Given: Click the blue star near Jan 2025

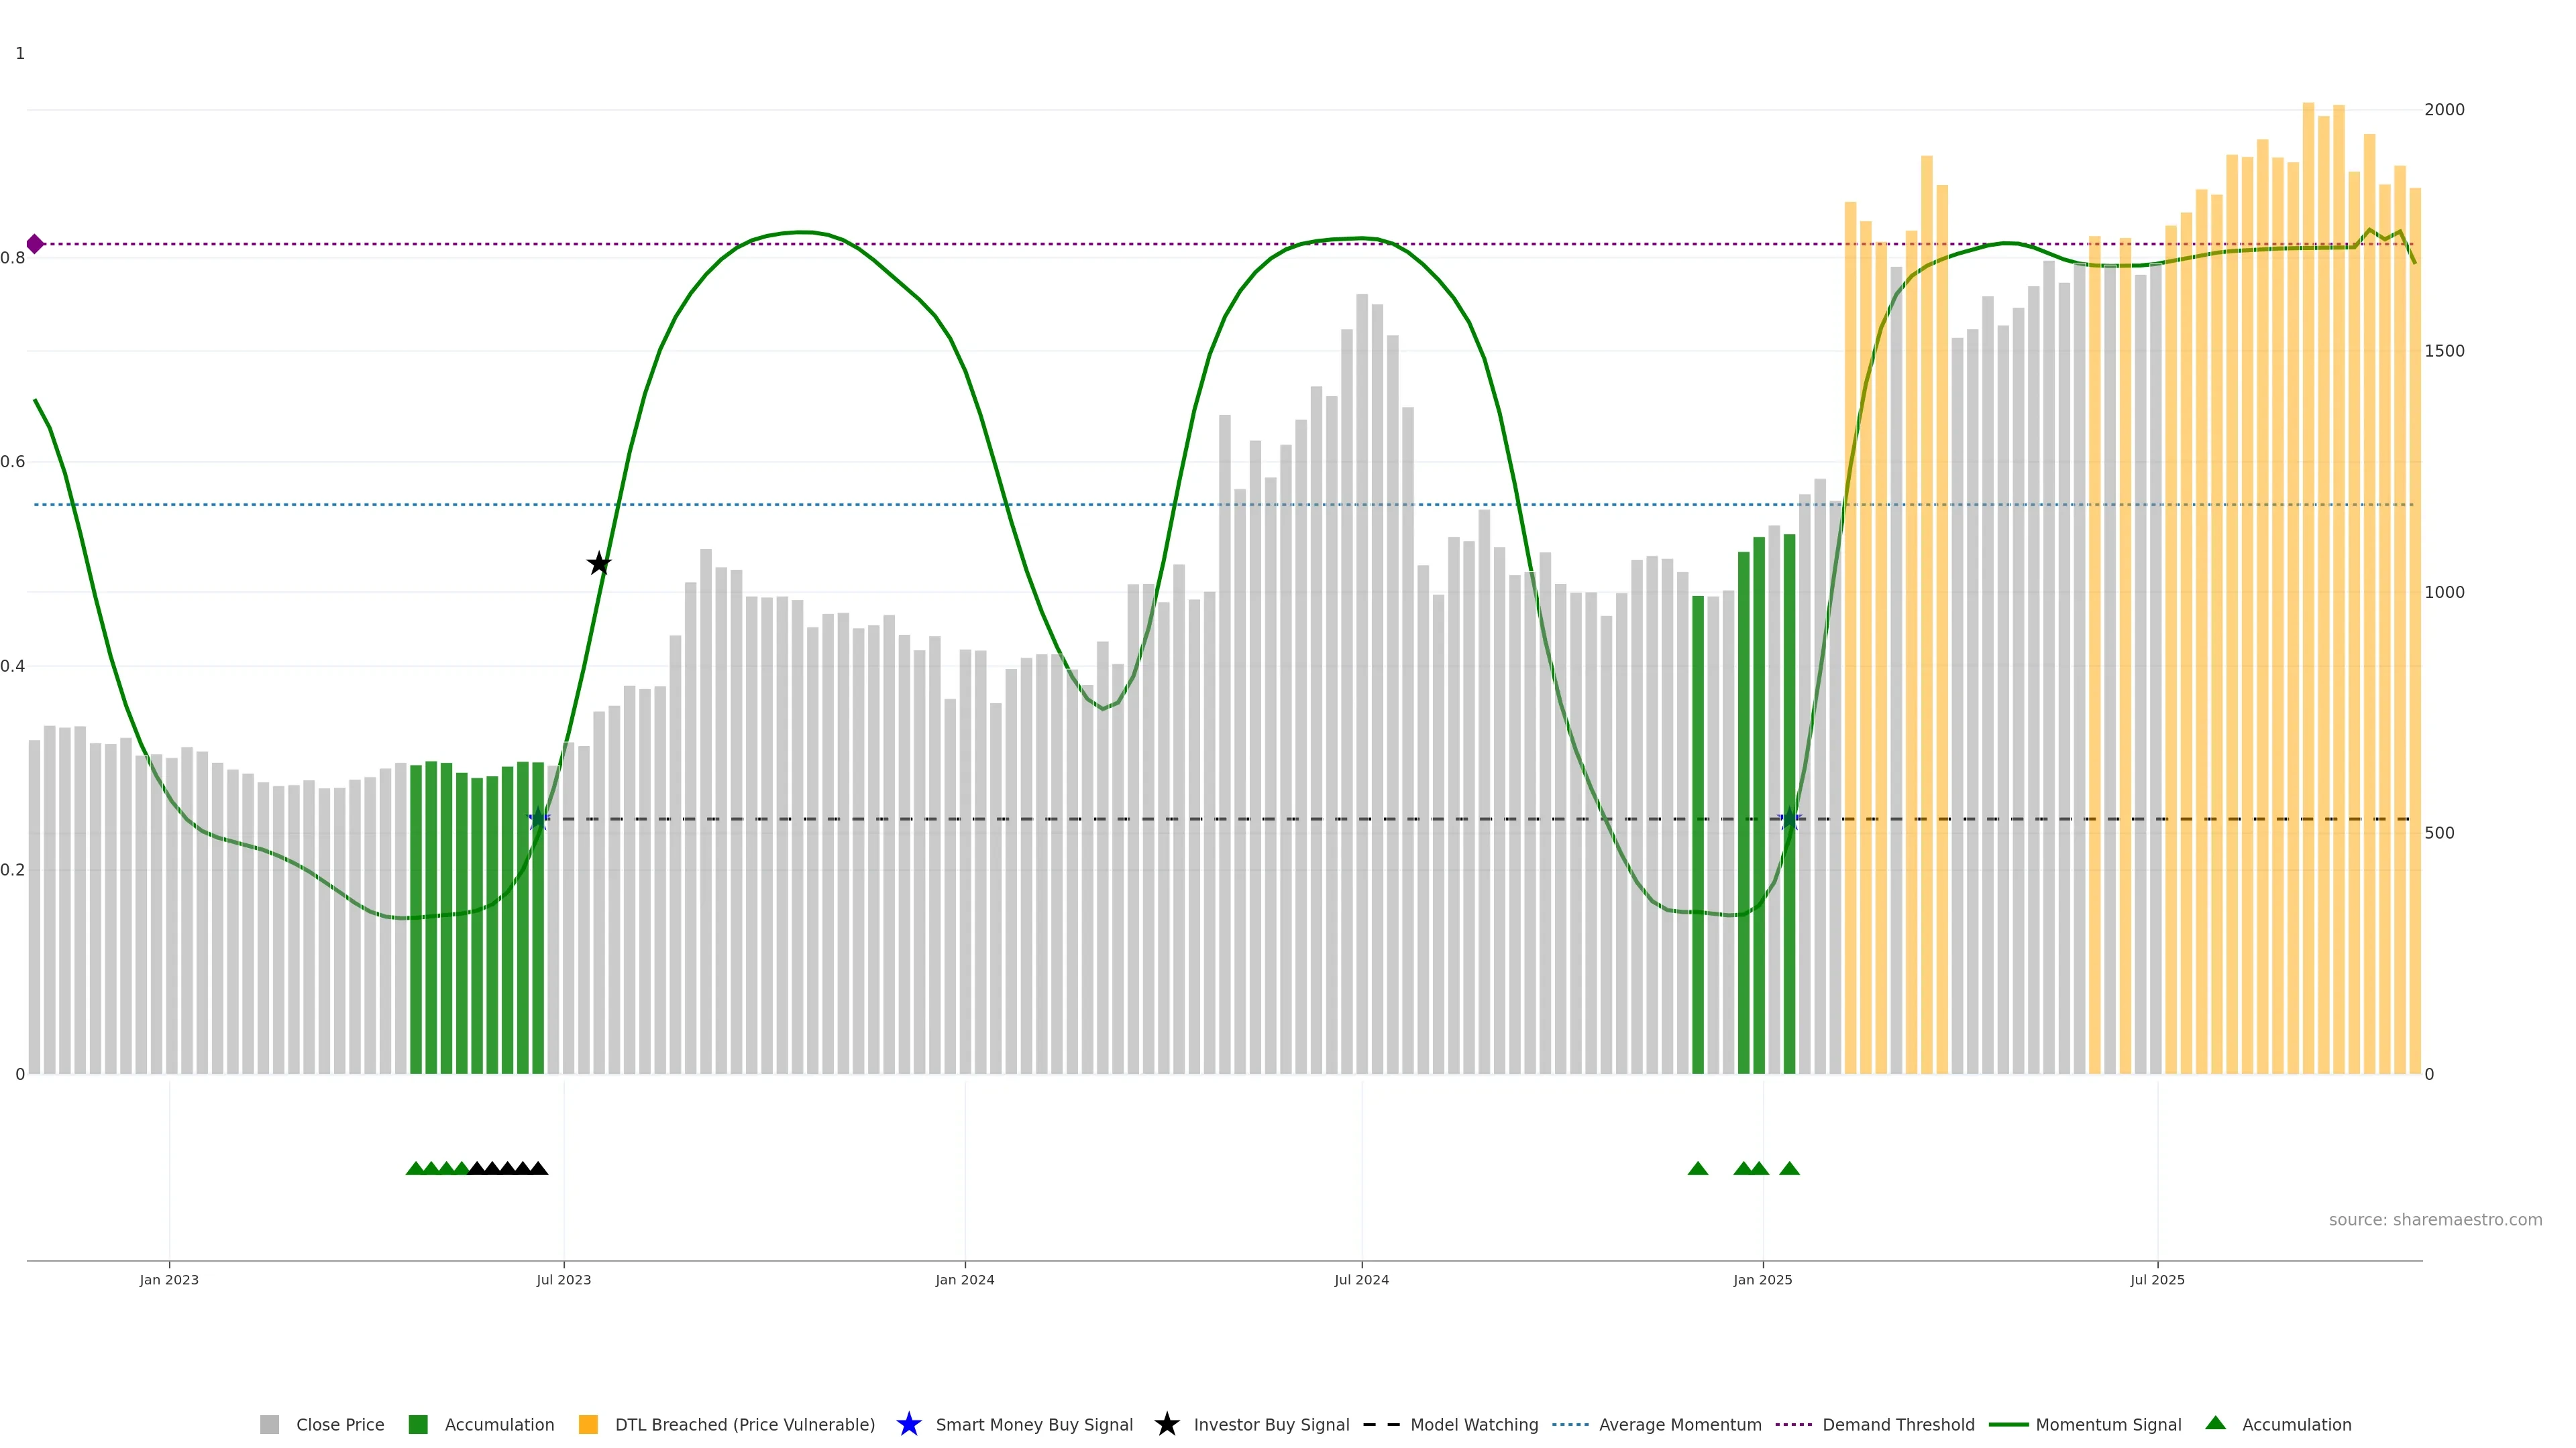Looking at the screenshot, I should coord(1789,819).
